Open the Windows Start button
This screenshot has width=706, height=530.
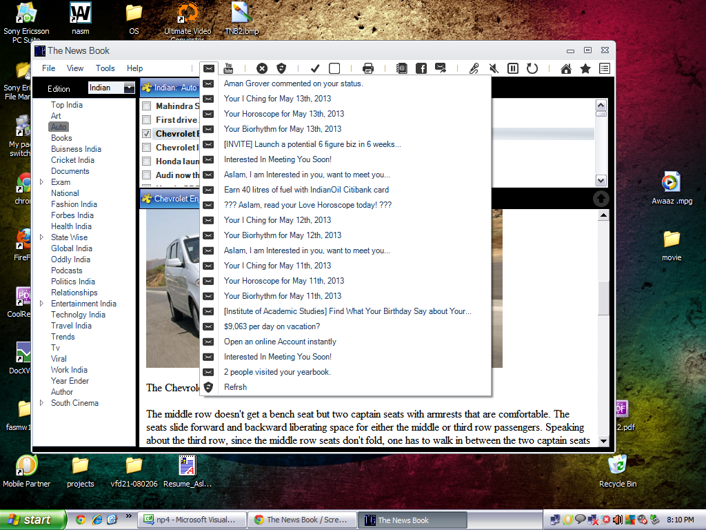pos(33,520)
